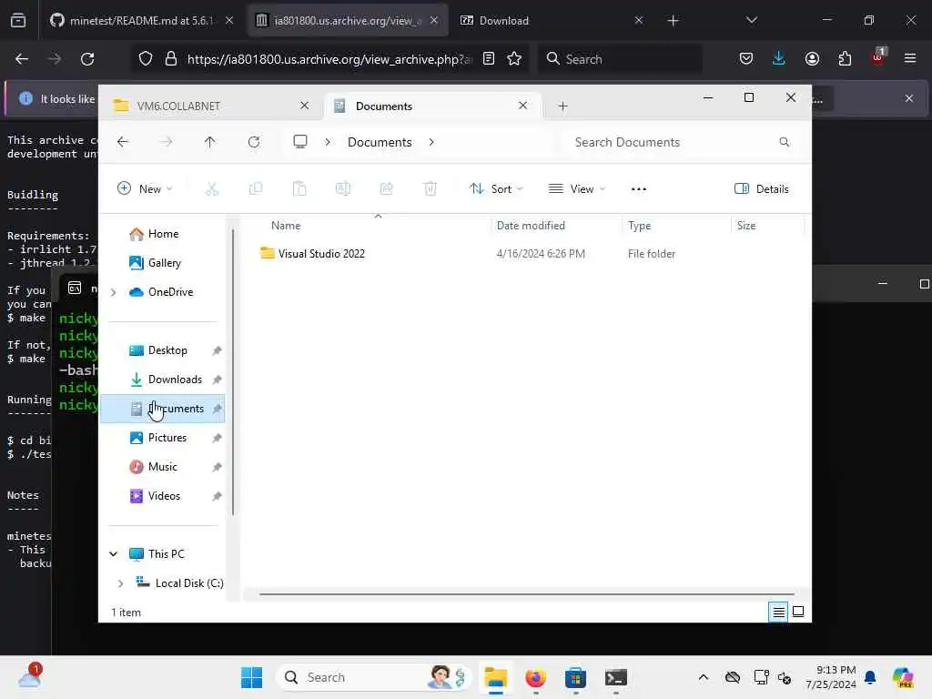Click the PC monitor icon in address bar
The height and width of the screenshot is (699, 932).
300,142
